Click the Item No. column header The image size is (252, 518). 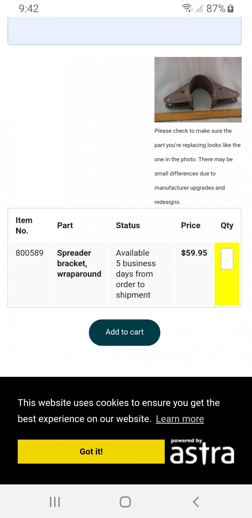coord(24,225)
